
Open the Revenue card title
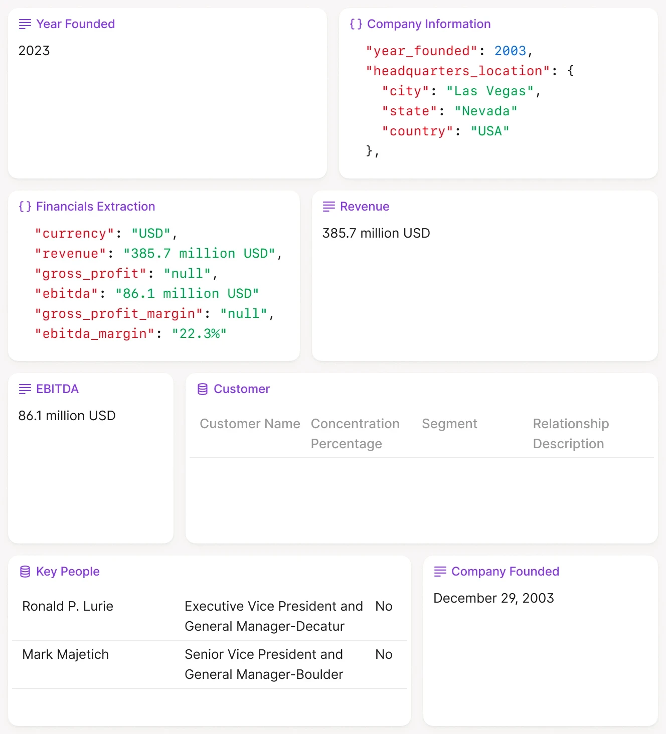click(x=365, y=207)
